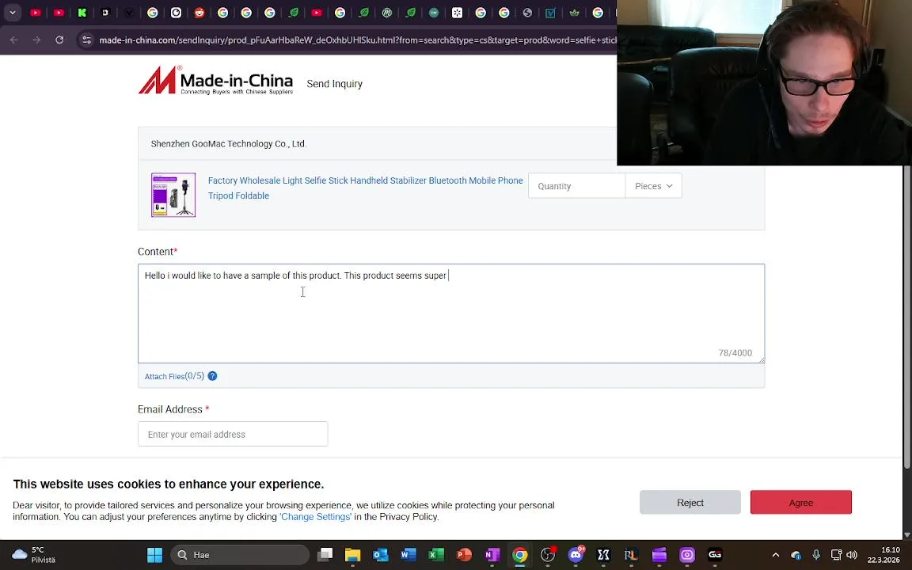
Task: Open Task View from the taskbar
Action: click(x=325, y=555)
